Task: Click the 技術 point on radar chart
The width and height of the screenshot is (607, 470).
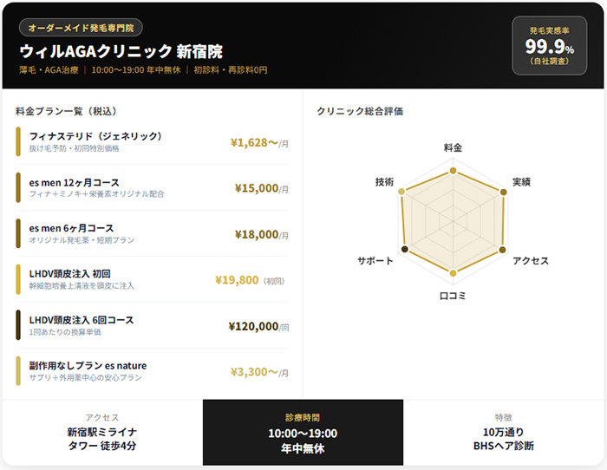Action: (x=403, y=191)
